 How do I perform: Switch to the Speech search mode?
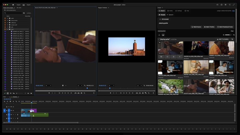pos(170,15)
